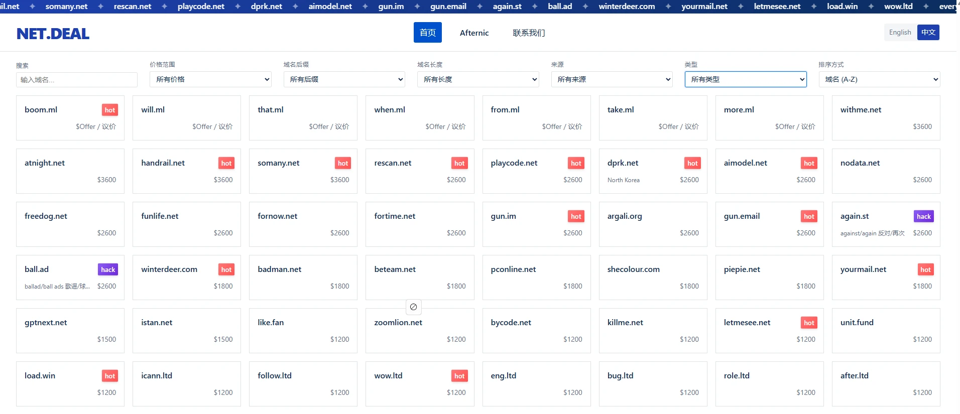
Task: Click the hot badge on yourmail.net
Action: [x=925, y=269]
